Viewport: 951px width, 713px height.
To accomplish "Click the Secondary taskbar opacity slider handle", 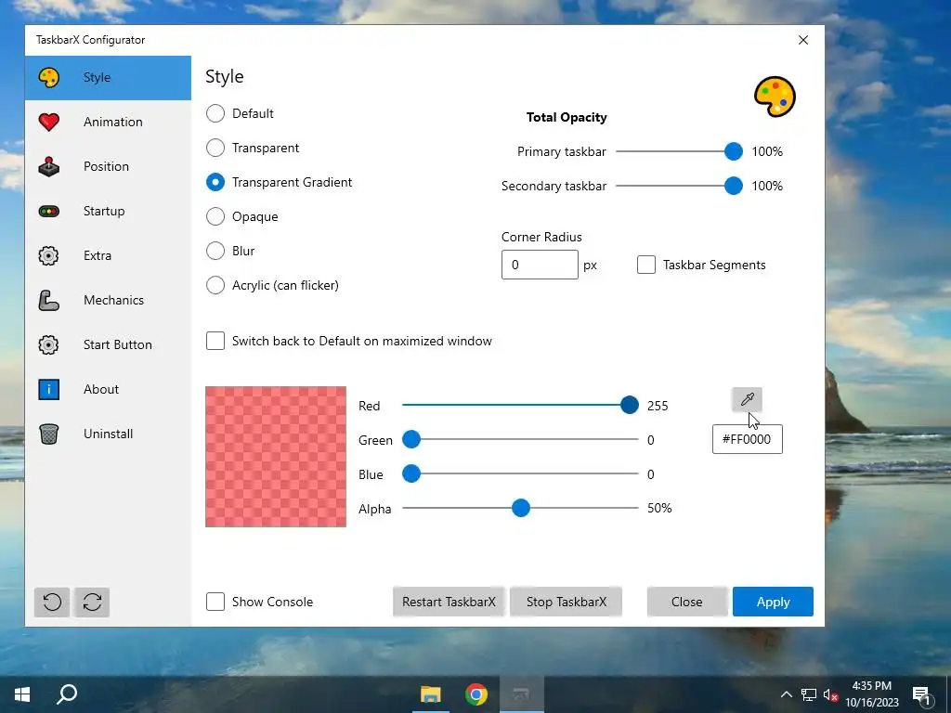I will [734, 186].
